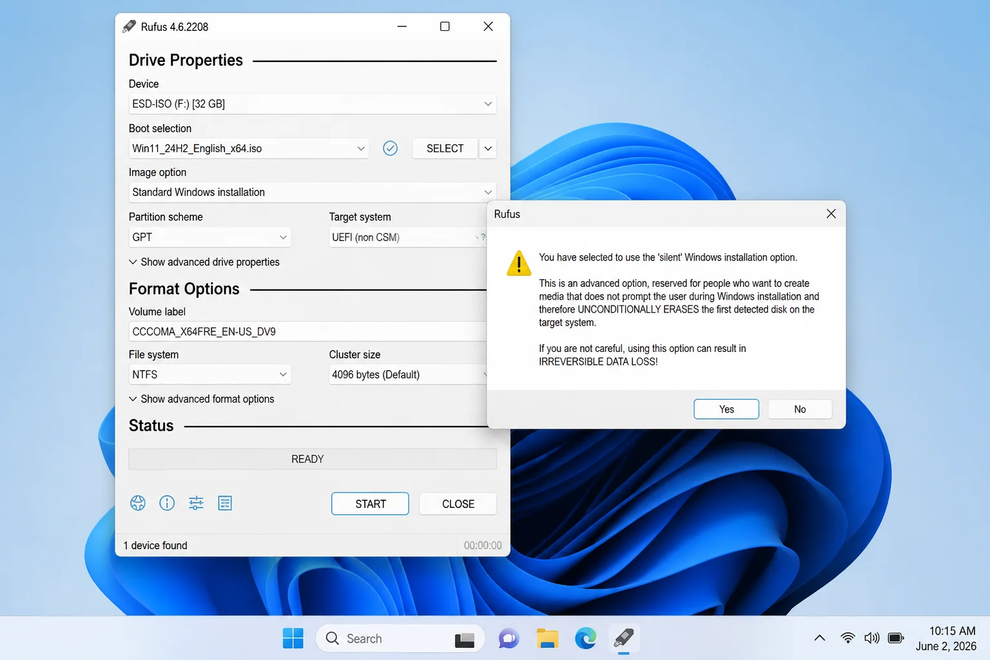Open the Cluster size dropdown
The width and height of the screenshot is (990, 660).
coord(407,374)
